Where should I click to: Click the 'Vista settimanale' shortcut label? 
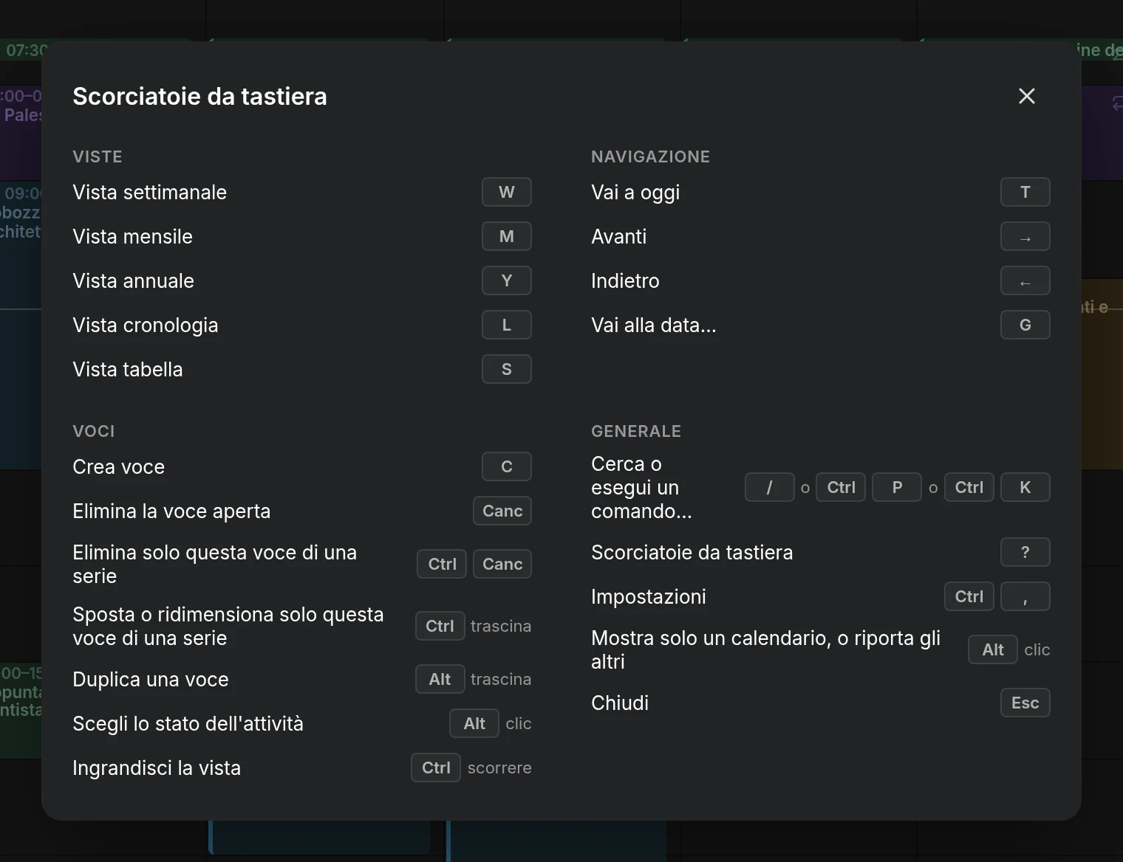(149, 192)
